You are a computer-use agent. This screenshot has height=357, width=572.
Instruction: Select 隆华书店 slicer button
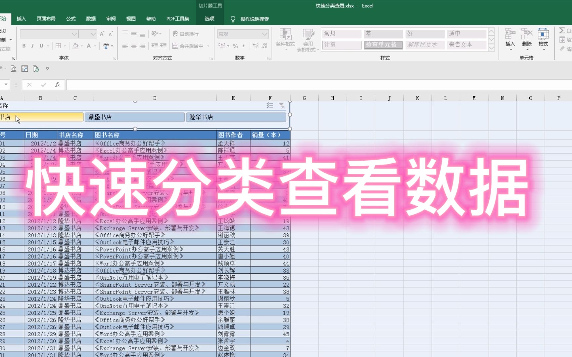(x=236, y=117)
